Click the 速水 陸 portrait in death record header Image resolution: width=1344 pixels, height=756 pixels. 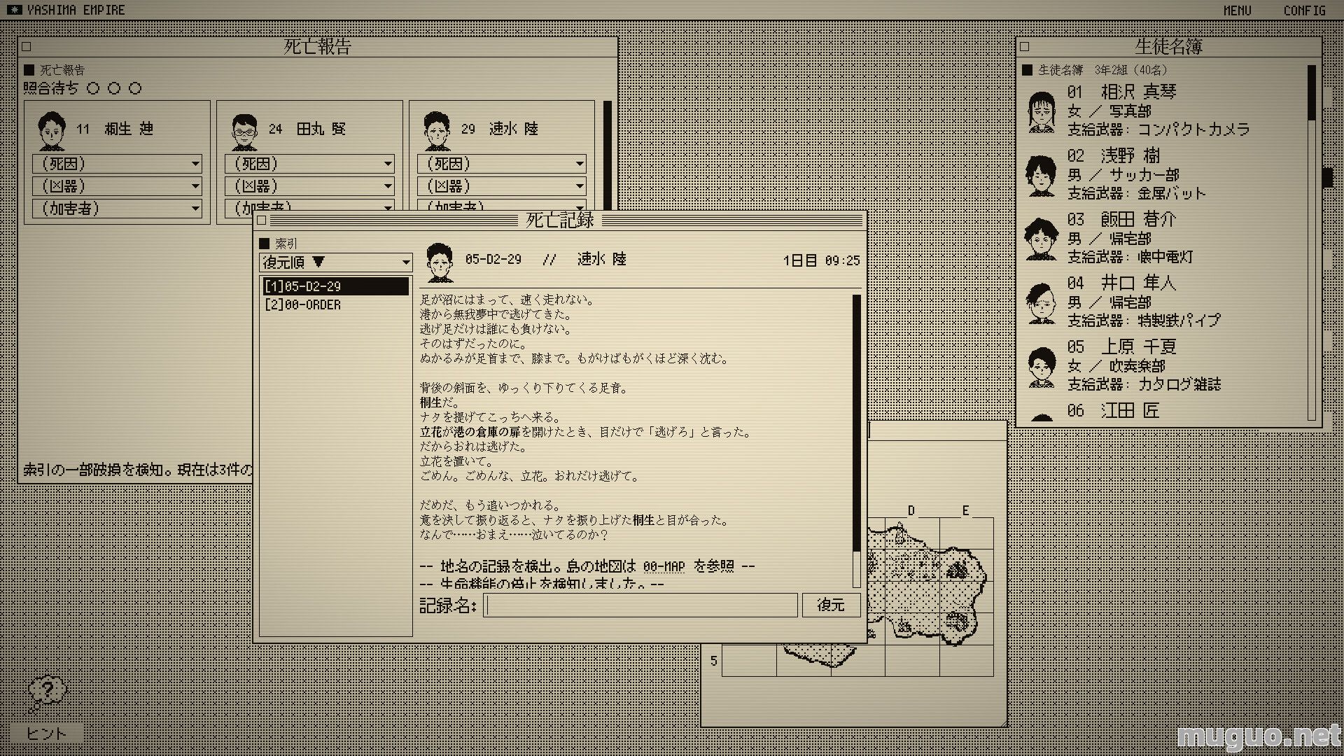pos(440,262)
